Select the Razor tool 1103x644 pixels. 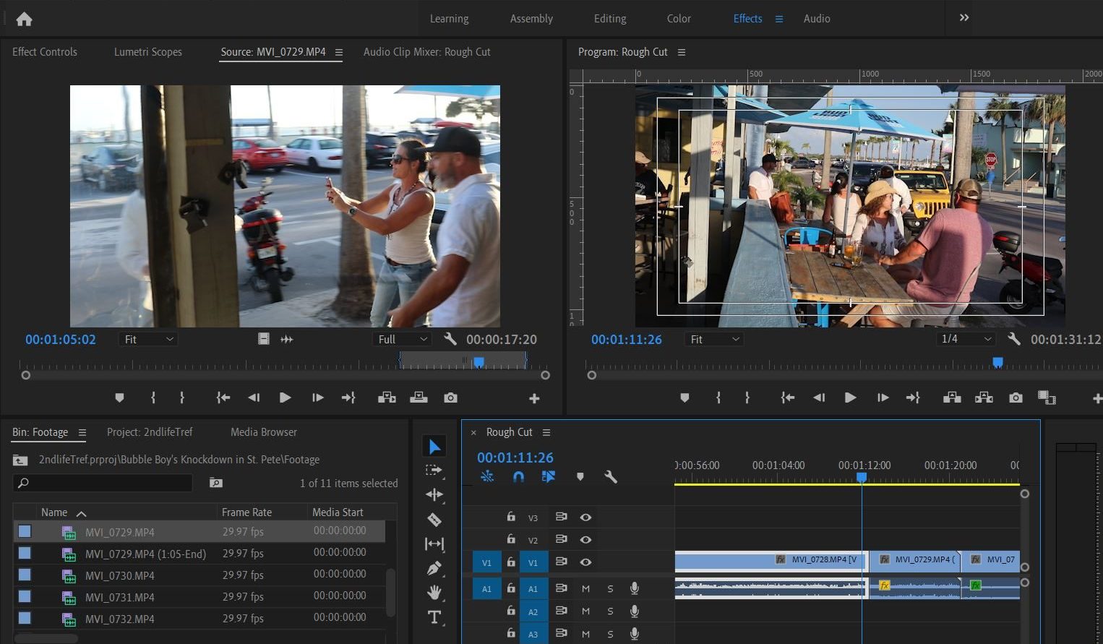click(434, 520)
